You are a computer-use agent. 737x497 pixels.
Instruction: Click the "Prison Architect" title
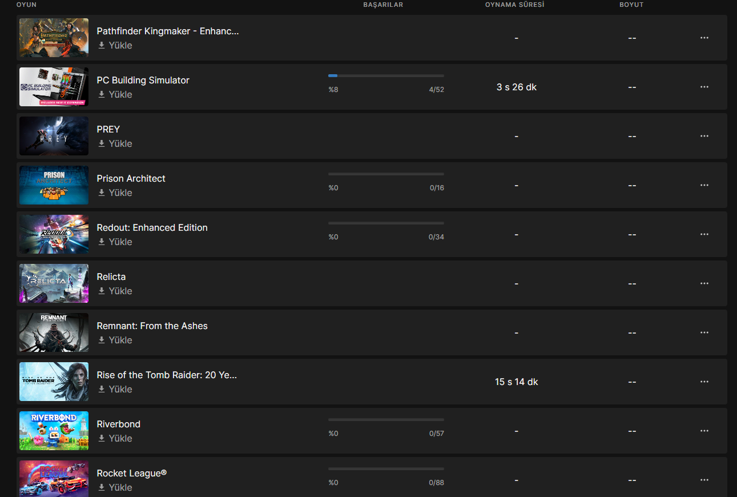131,178
